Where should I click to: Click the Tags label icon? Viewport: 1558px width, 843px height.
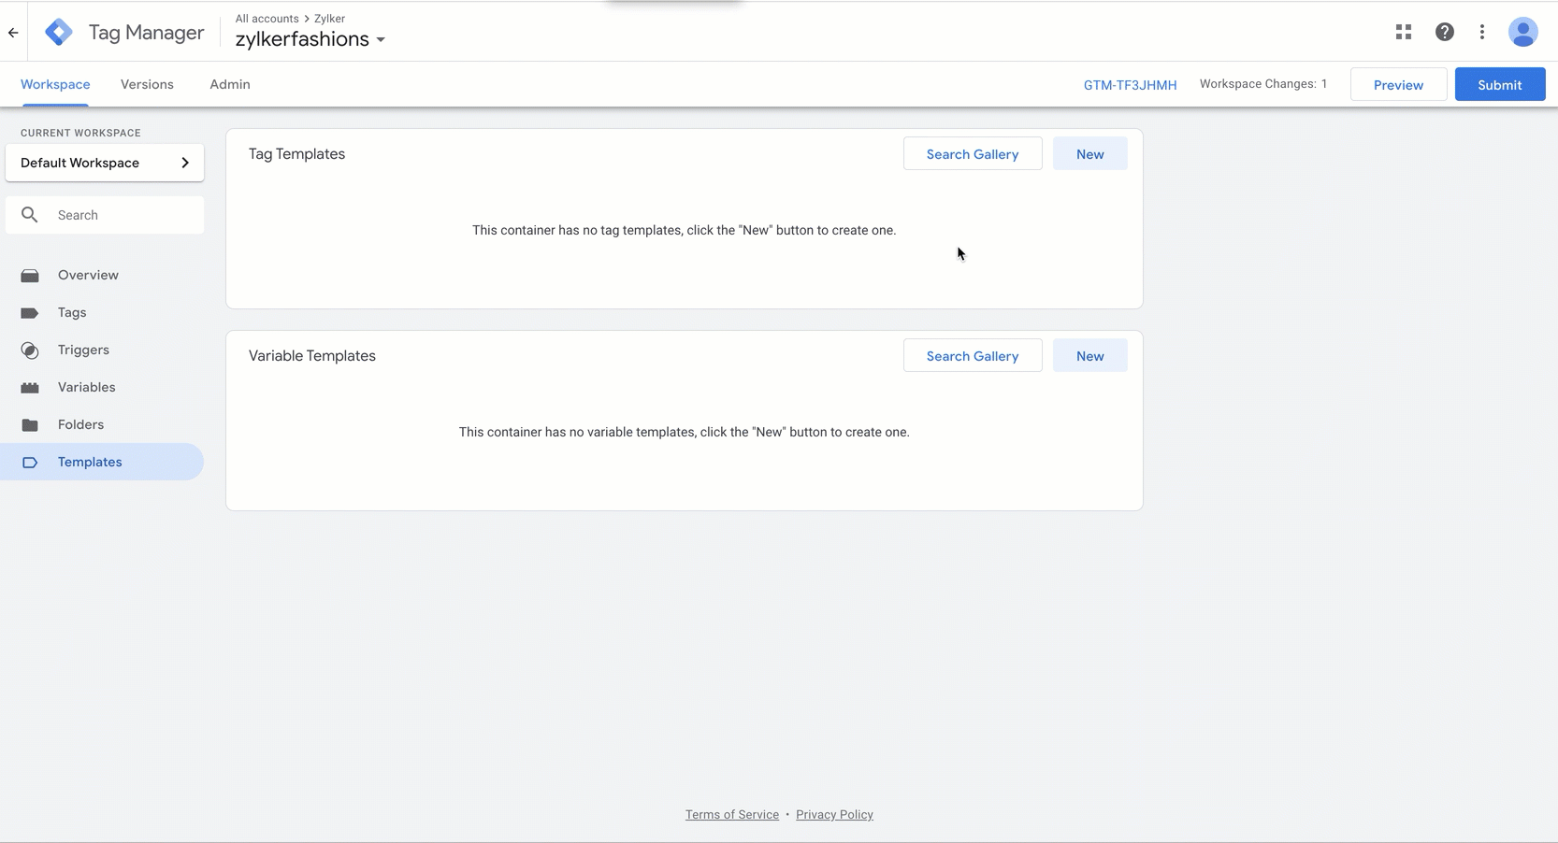tap(30, 313)
